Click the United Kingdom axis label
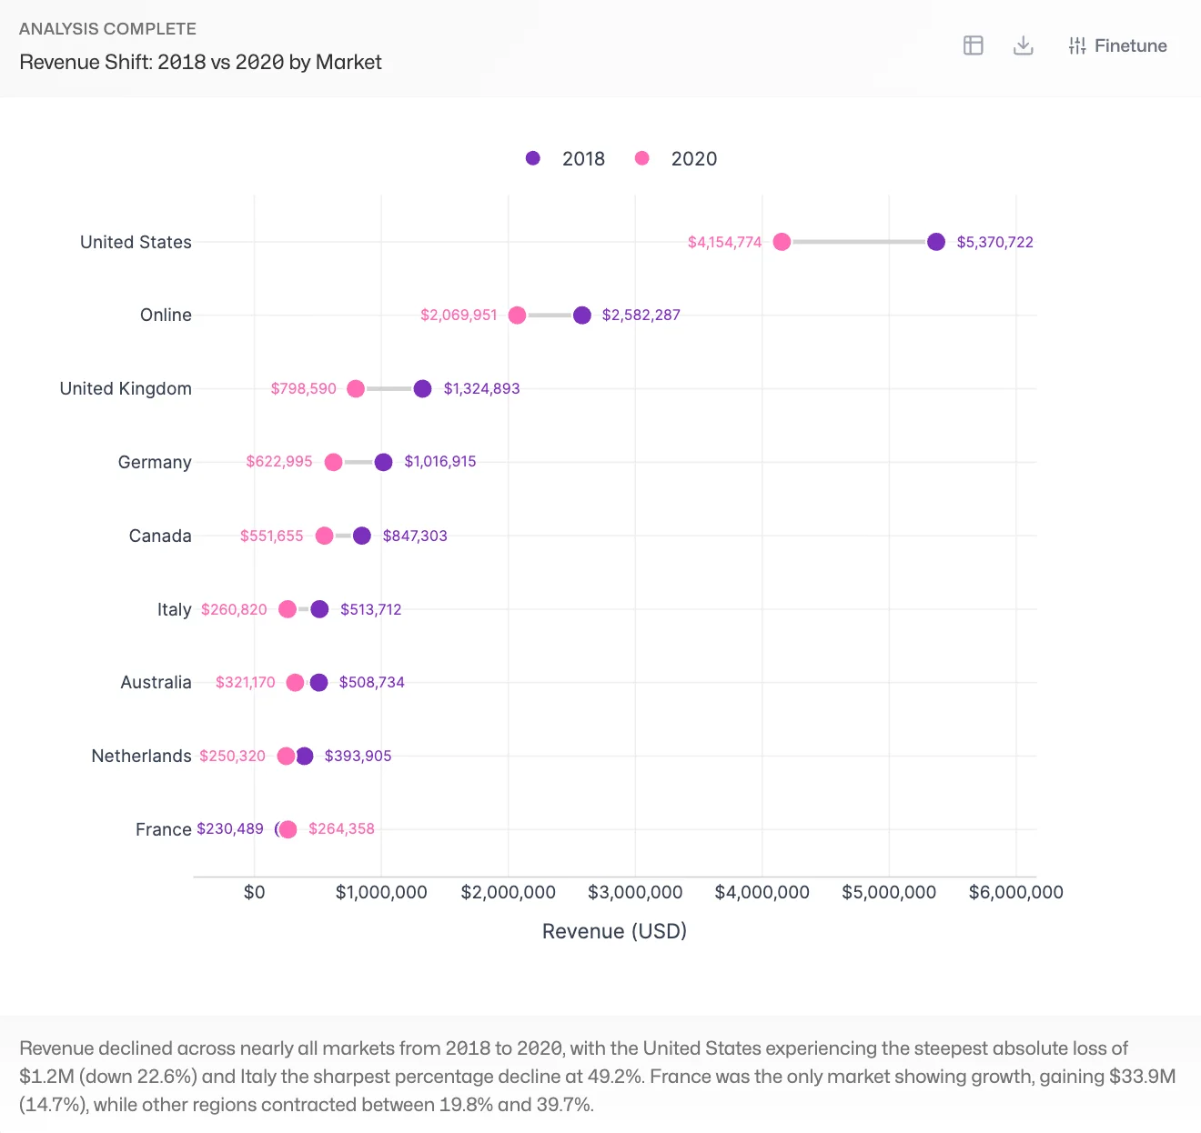Viewport: 1201px width, 1133px height. (x=126, y=389)
